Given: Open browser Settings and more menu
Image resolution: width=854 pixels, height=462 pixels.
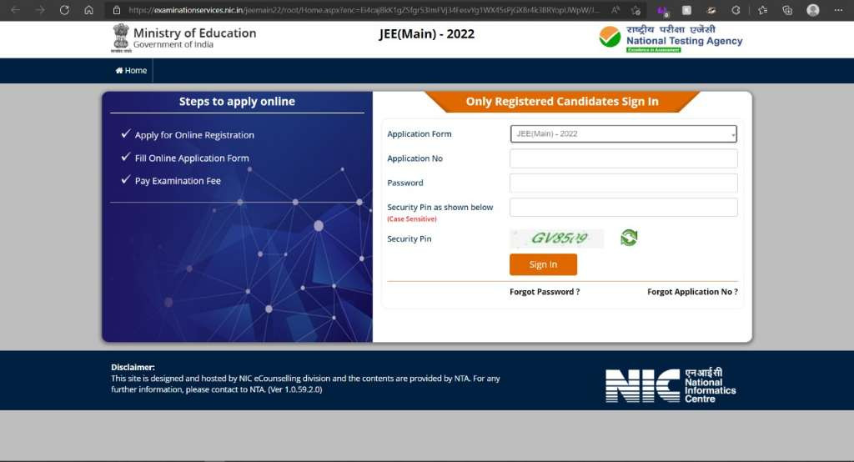Looking at the screenshot, I should pyautogui.click(x=838, y=10).
